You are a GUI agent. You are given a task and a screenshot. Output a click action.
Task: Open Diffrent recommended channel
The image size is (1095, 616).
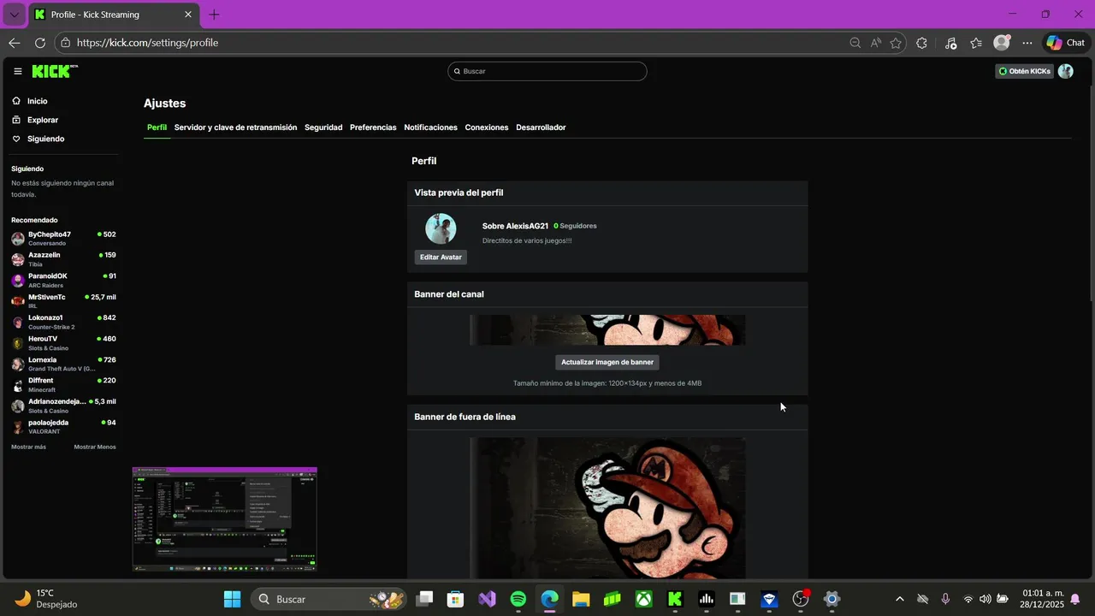point(63,384)
